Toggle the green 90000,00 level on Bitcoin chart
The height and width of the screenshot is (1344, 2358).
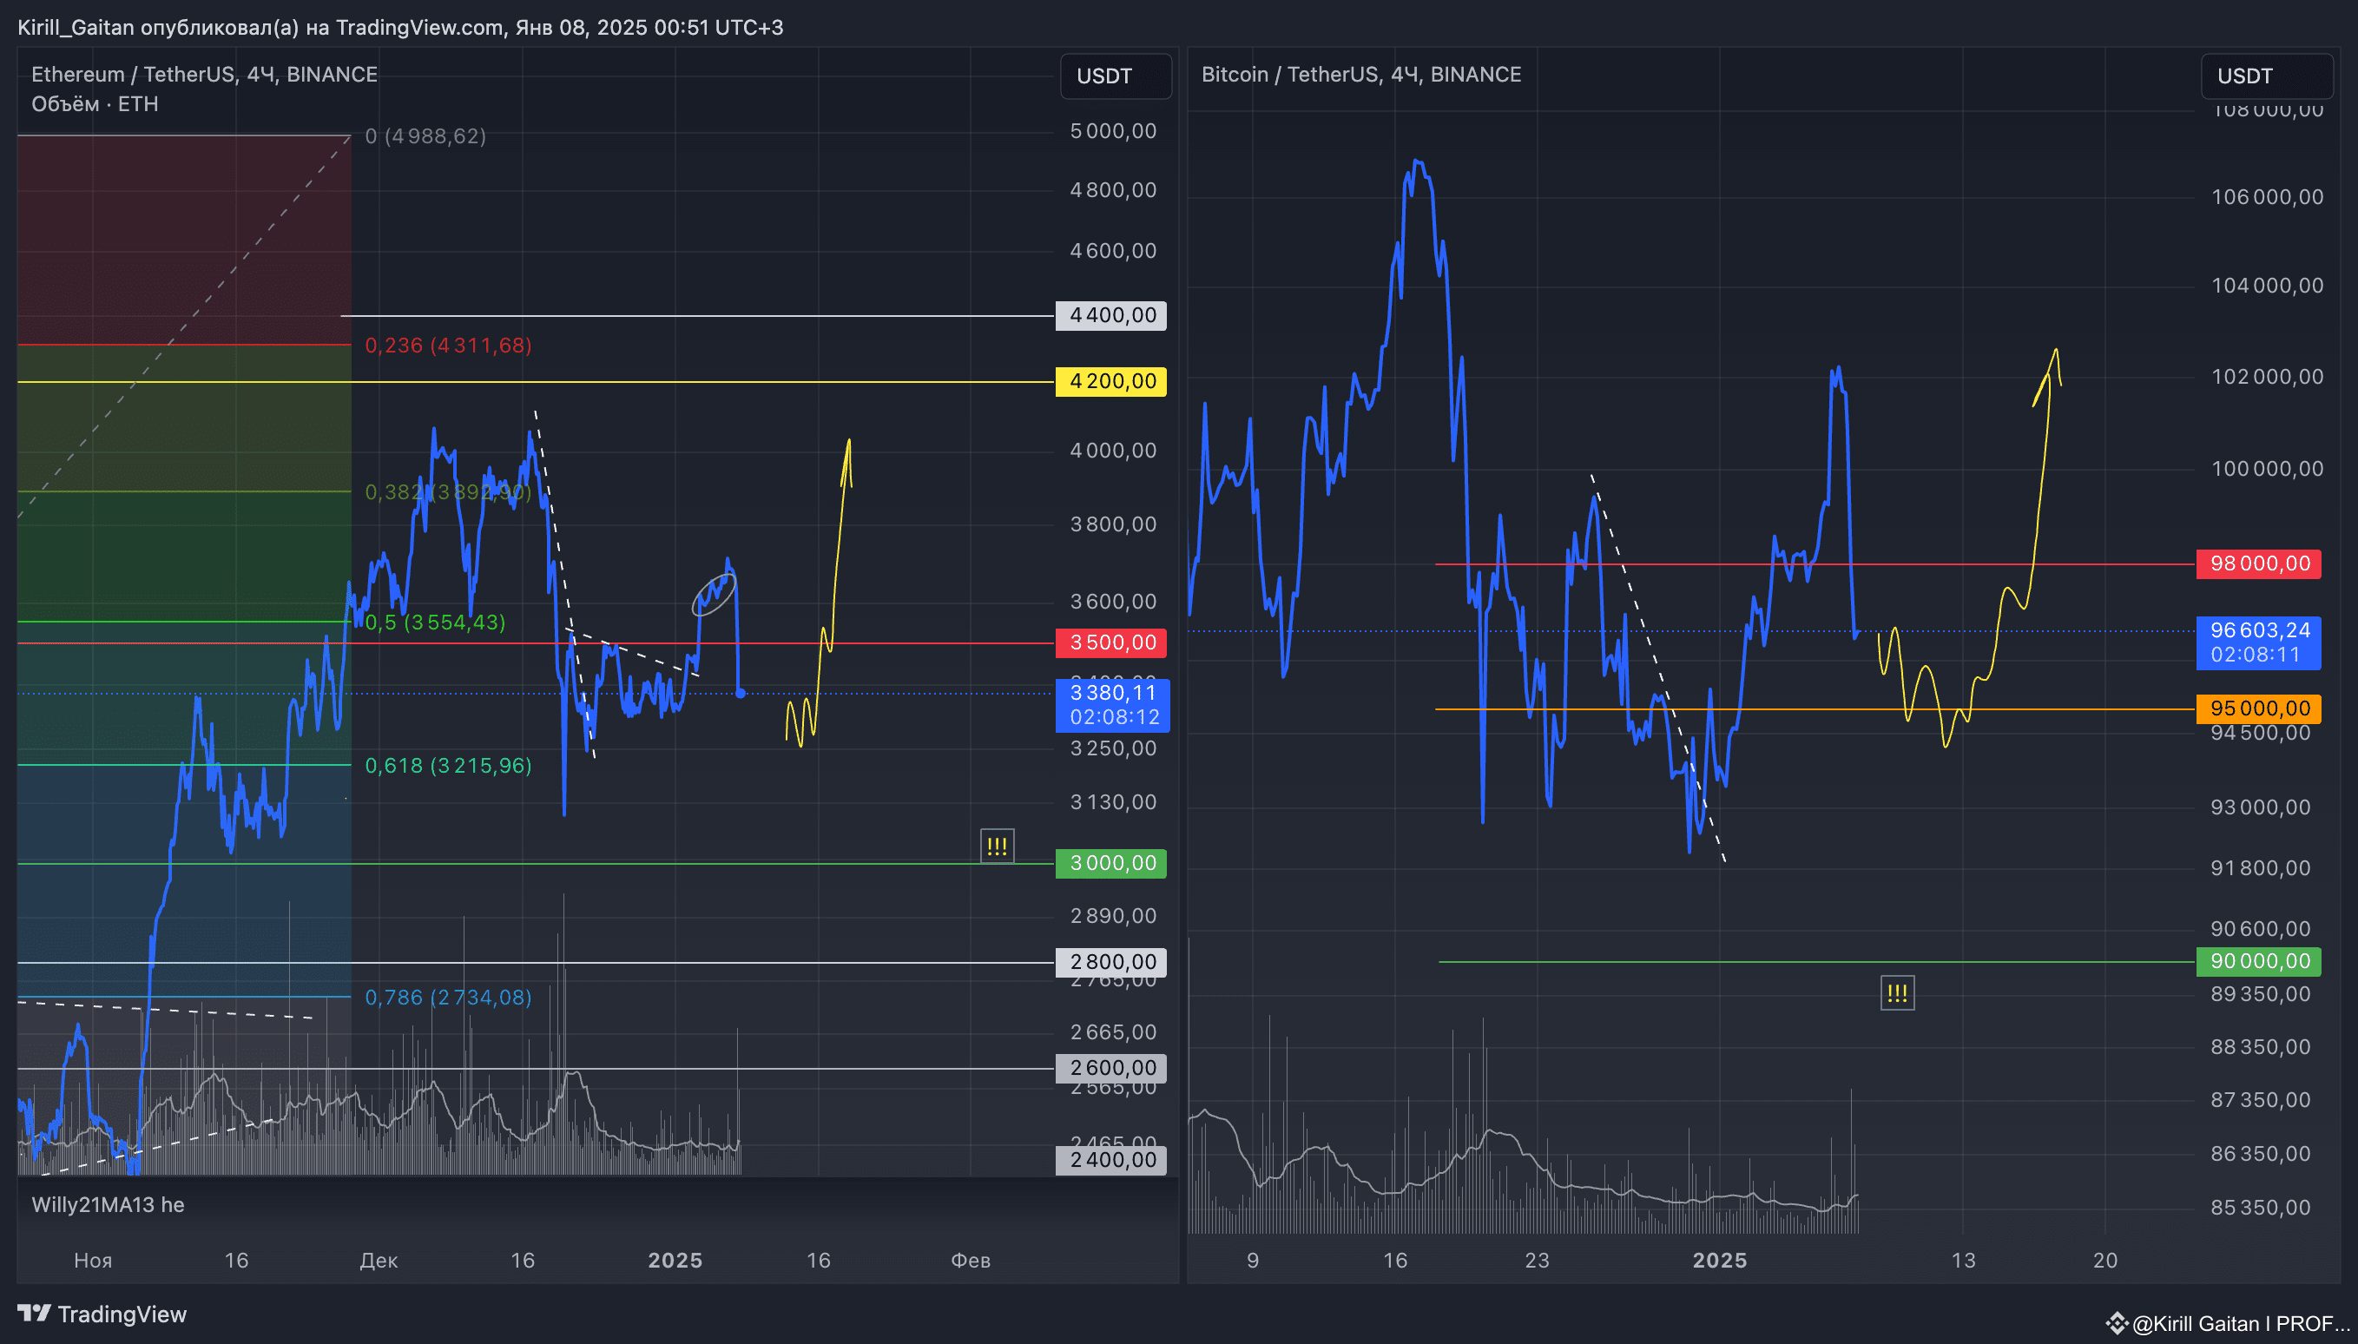(x=2258, y=961)
